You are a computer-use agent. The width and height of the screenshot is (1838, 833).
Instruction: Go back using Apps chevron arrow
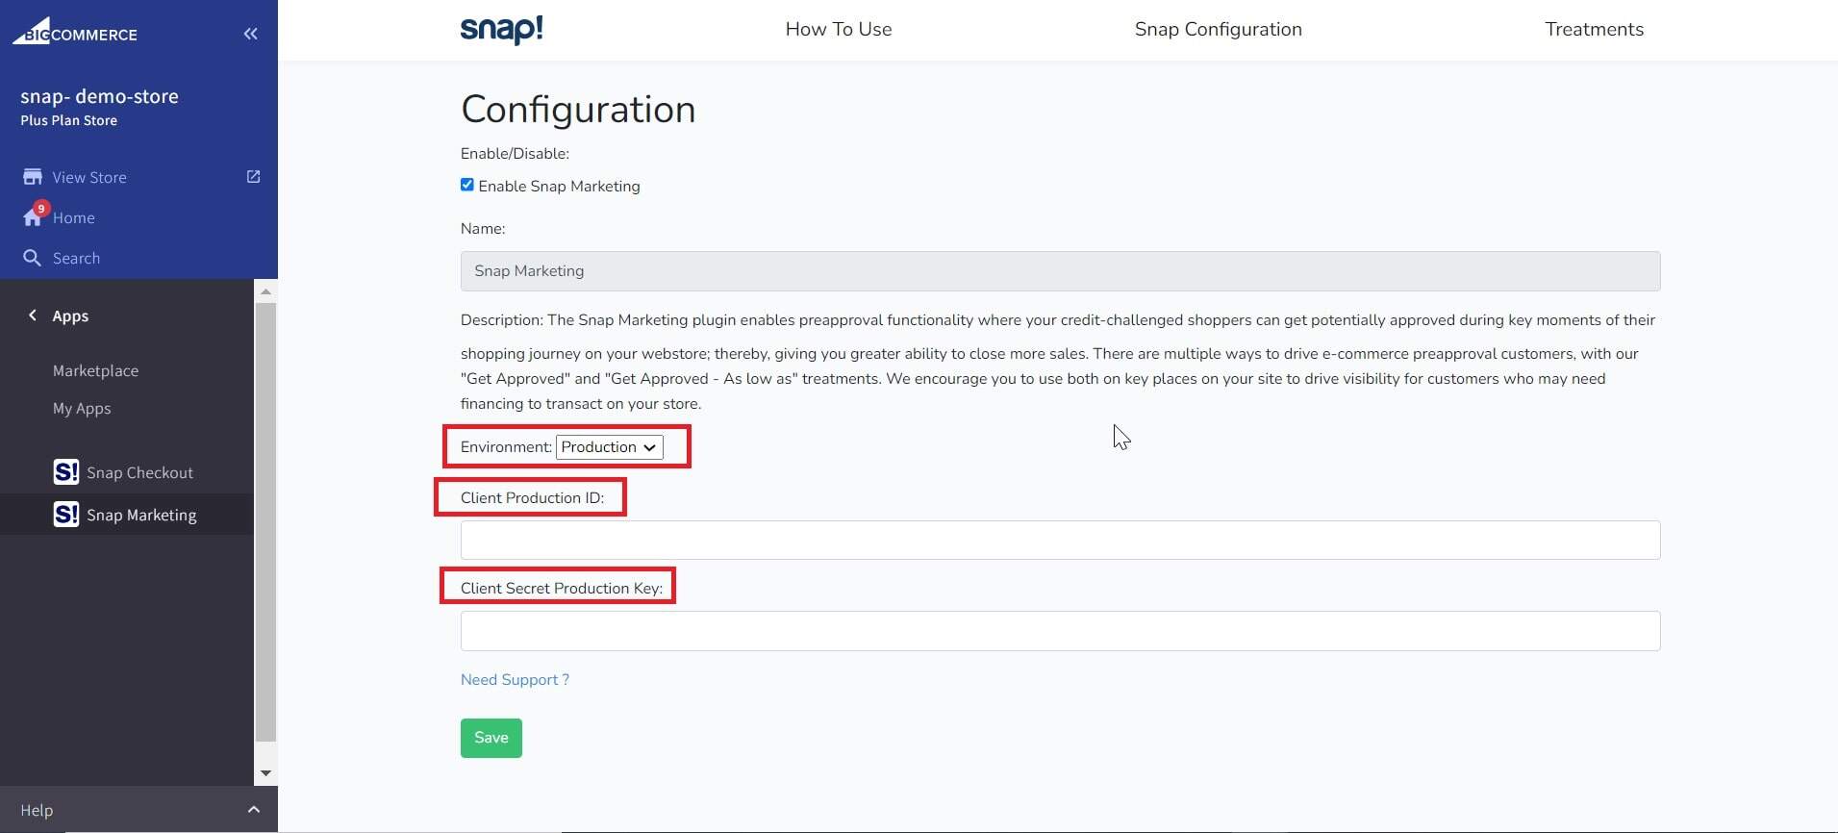33,316
